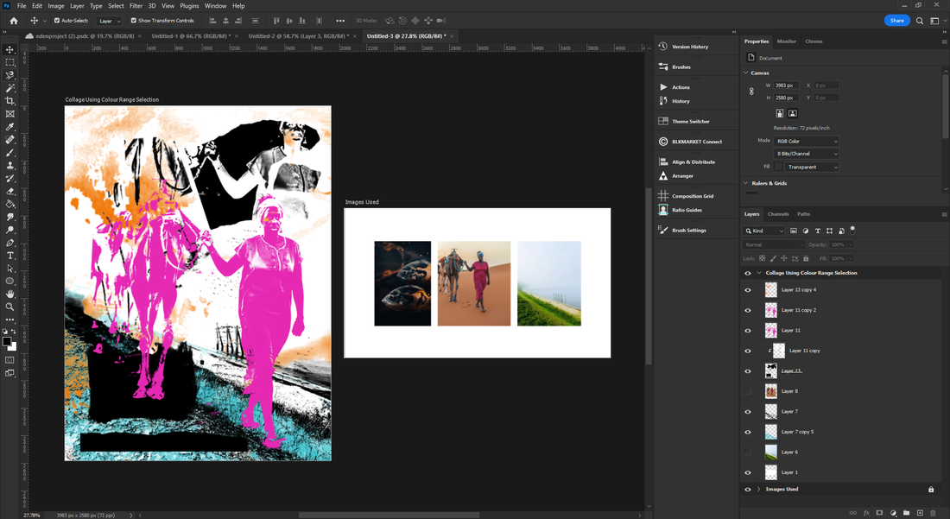Click the canvas height input field
The width and height of the screenshot is (950, 519).
[x=787, y=98]
